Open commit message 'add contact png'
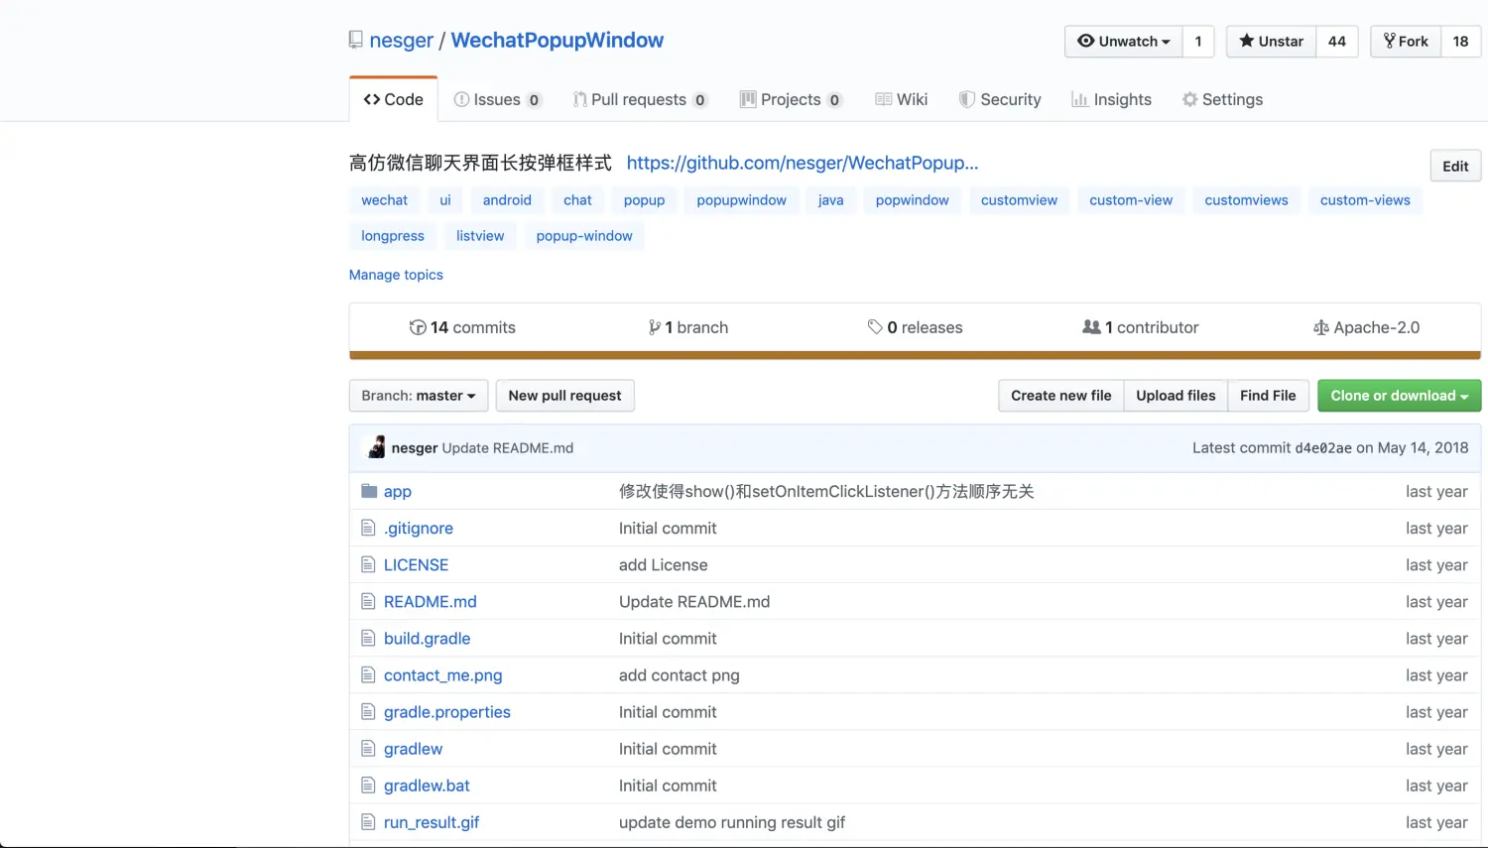The height and width of the screenshot is (848, 1488). point(680,674)
